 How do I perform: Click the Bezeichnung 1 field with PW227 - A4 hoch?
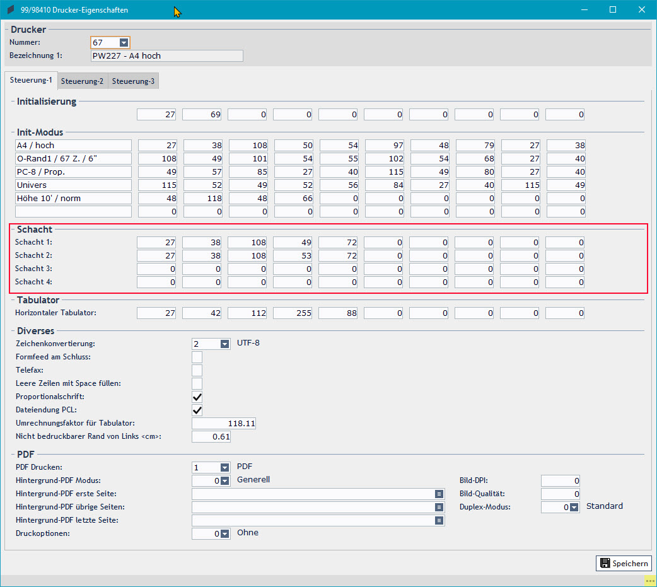pyautogui.click(x=166, y=55)
